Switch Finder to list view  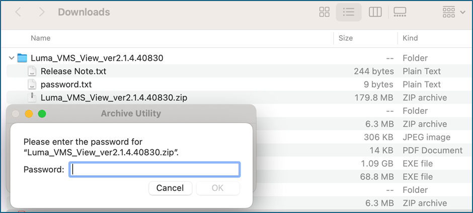[x=349, y=12]
